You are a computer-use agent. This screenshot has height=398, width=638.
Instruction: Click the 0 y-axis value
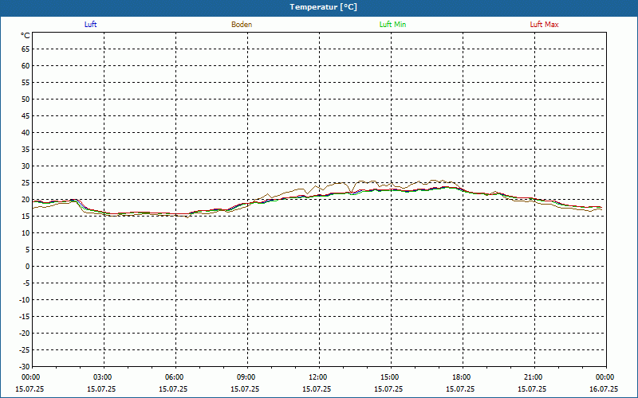click(x=28, y=267)
